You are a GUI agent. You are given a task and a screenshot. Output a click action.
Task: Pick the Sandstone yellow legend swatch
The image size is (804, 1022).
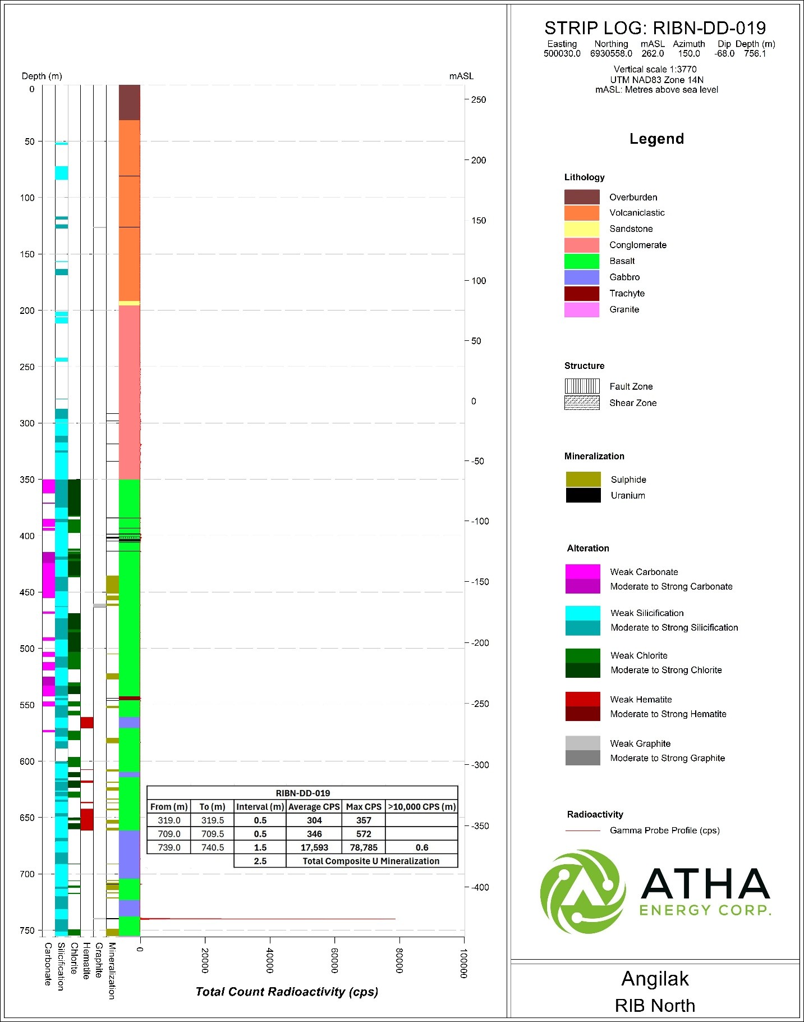click(x=582, y=229)
